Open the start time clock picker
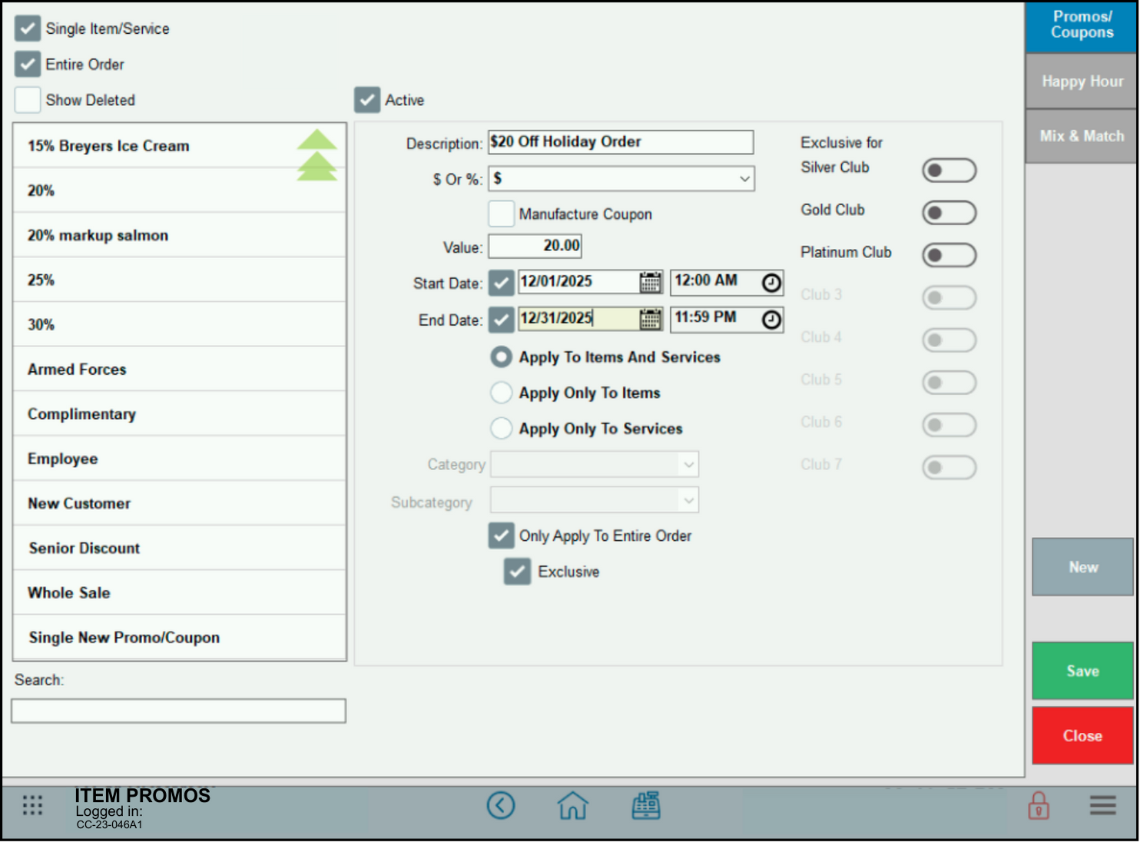 point(771,283)
